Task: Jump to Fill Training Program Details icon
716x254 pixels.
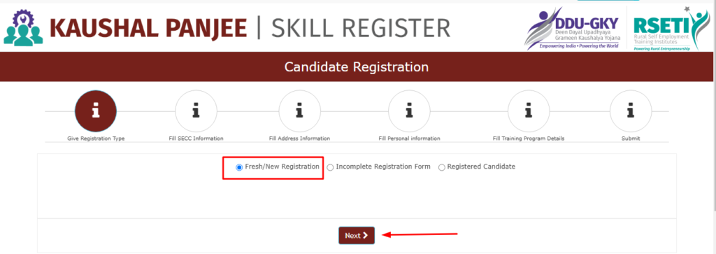Action: click(x=529, y=111)
